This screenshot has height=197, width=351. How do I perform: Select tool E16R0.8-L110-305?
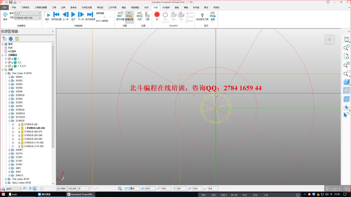click(34, 146)
